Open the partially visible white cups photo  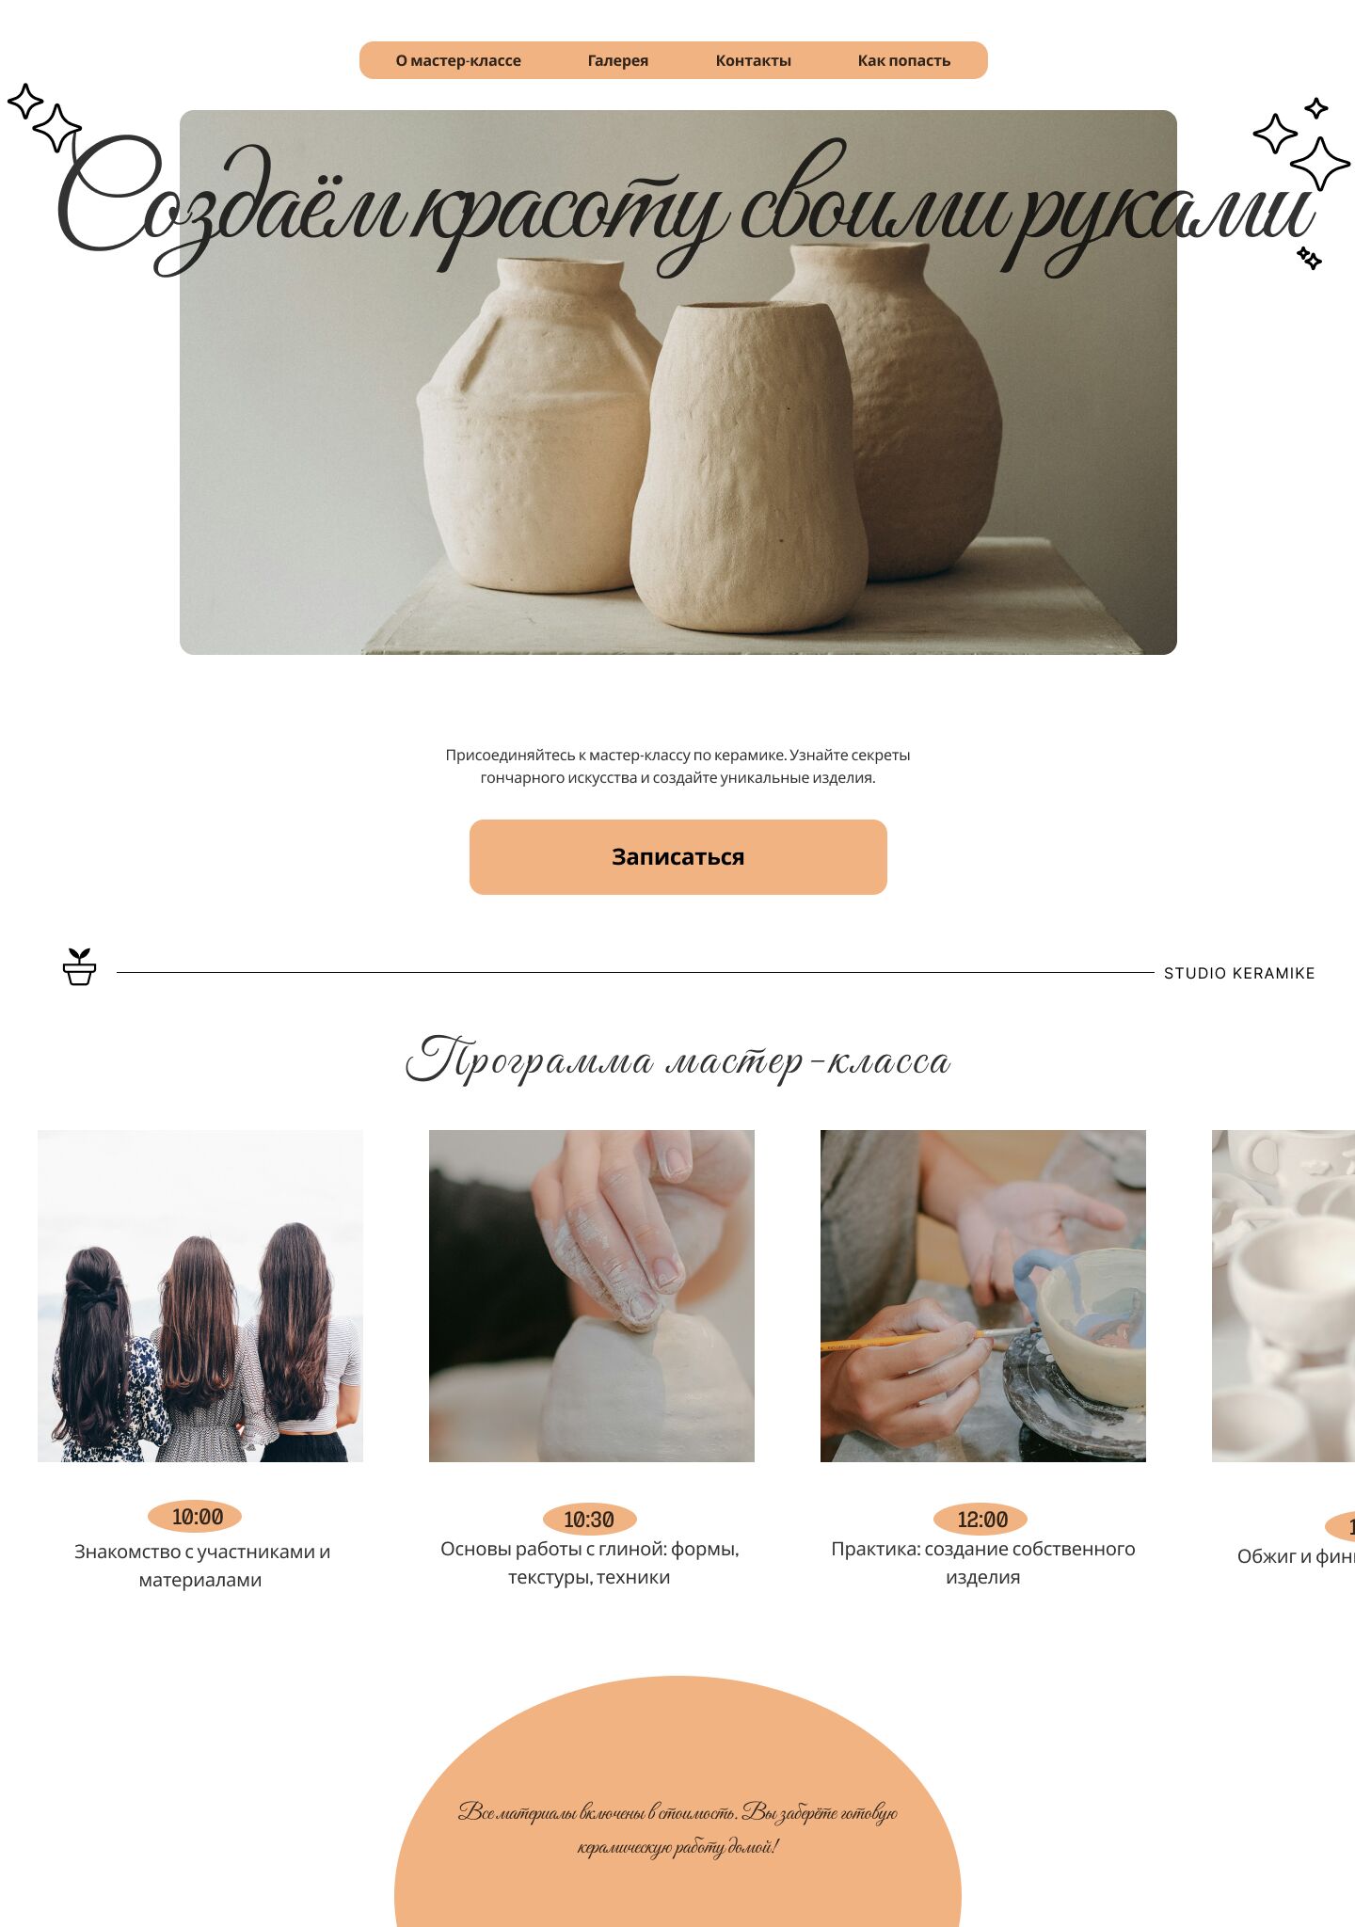1283,1296
